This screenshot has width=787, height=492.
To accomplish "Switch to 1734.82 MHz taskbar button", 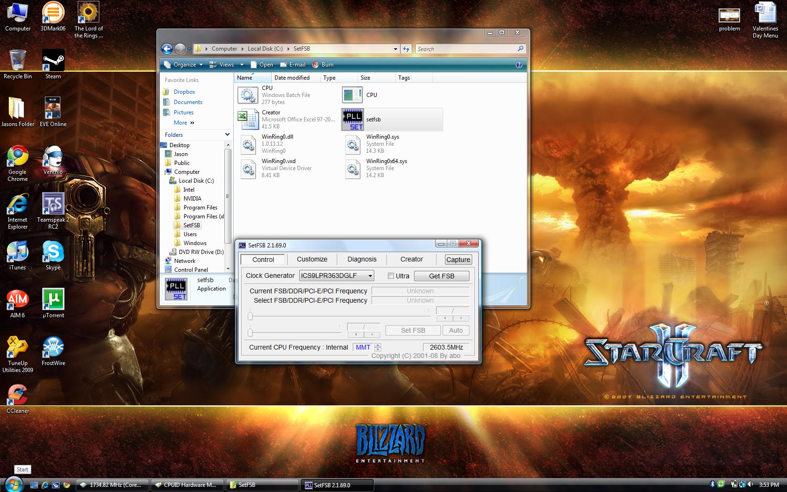I will [x=112, y=485].
